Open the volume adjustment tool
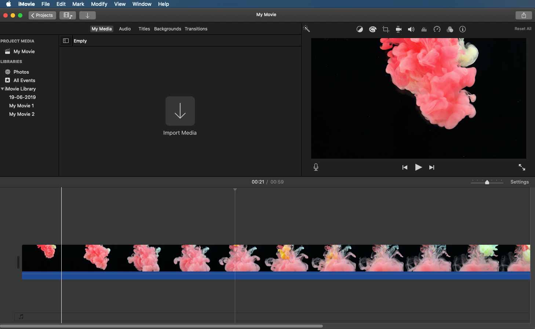535x329 pixels. (411, 29)
